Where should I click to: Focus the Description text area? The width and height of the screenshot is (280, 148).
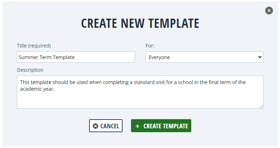click(140, 92)
